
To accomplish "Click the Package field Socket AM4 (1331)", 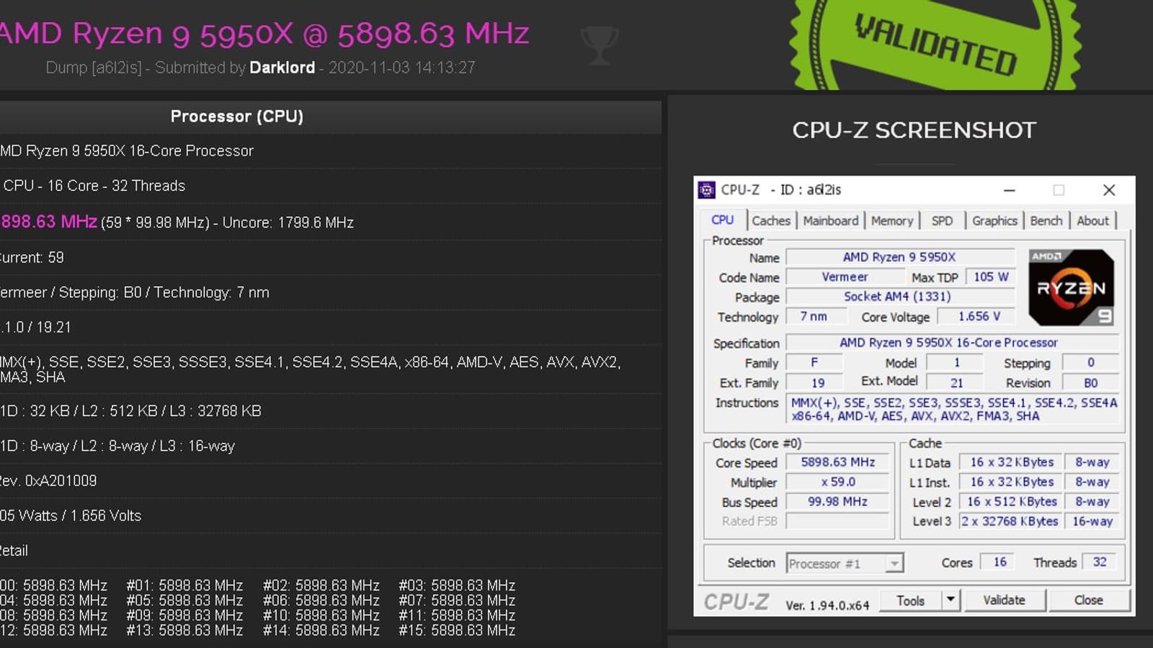I will [900, 297].
